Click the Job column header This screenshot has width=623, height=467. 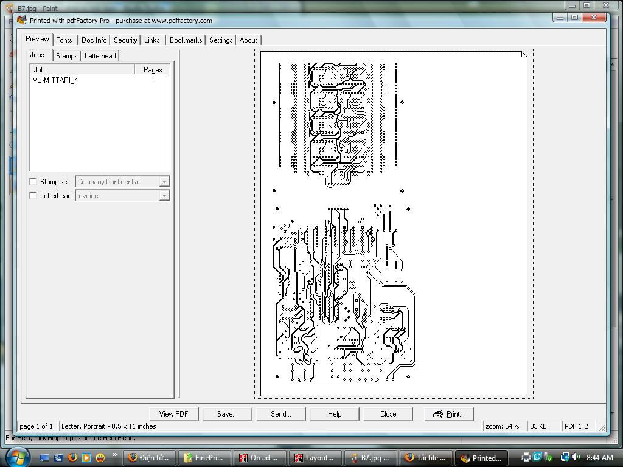[x=83, y=69]
